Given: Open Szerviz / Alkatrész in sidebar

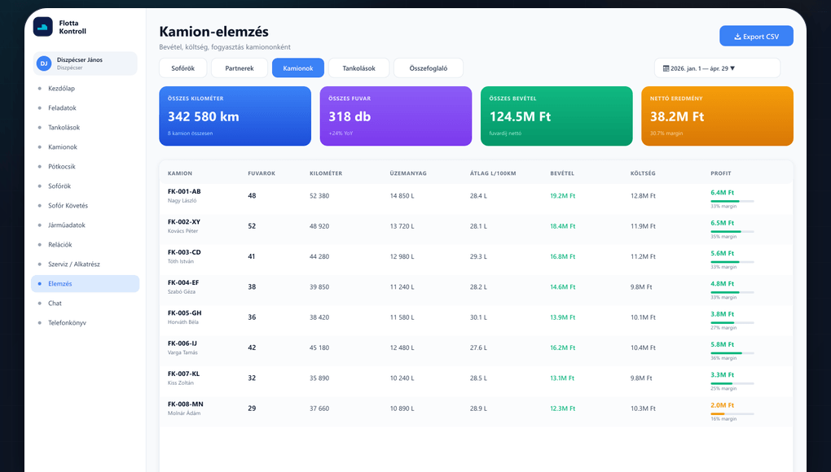Looking at the screenshot, I should pyautogui.click(x=86, y=264).
